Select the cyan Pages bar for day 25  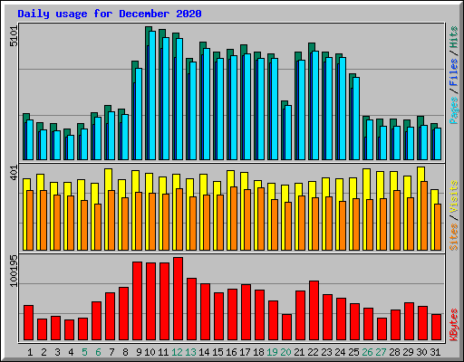[x=356, y=119]
